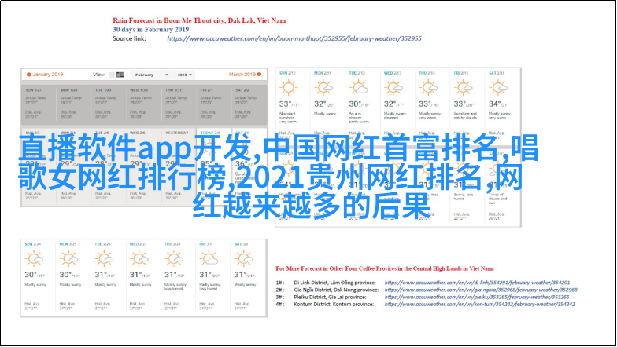Viewport: 617px width, 347px height.
Task: Click the weather icon for THU 2/14
Action: point(428,87)
